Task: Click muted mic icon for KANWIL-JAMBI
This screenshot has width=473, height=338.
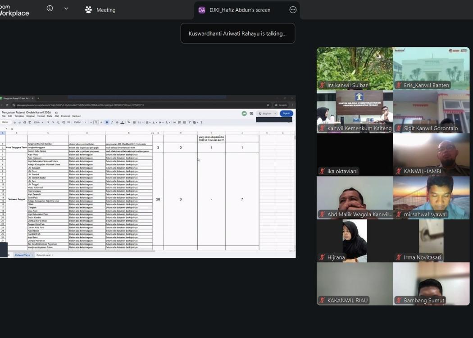Action: pyautogui.click(x=399, y=171)
